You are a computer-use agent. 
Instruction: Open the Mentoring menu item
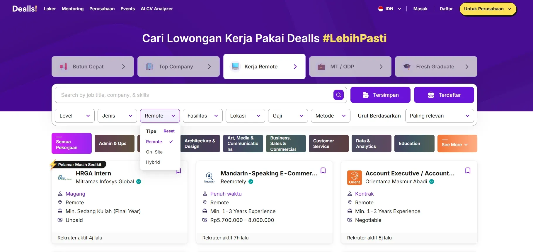[72, 9]
